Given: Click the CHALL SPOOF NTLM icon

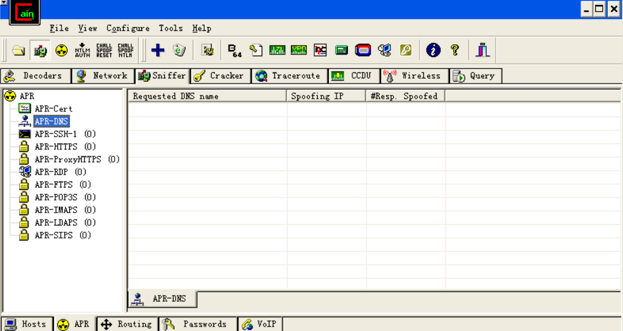Looking at the screenshot, I should tap(125, 51).
